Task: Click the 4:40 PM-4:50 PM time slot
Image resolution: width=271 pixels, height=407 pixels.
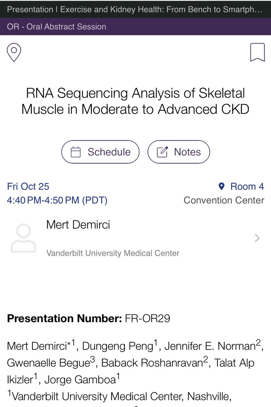Action: tap(57, 200)
